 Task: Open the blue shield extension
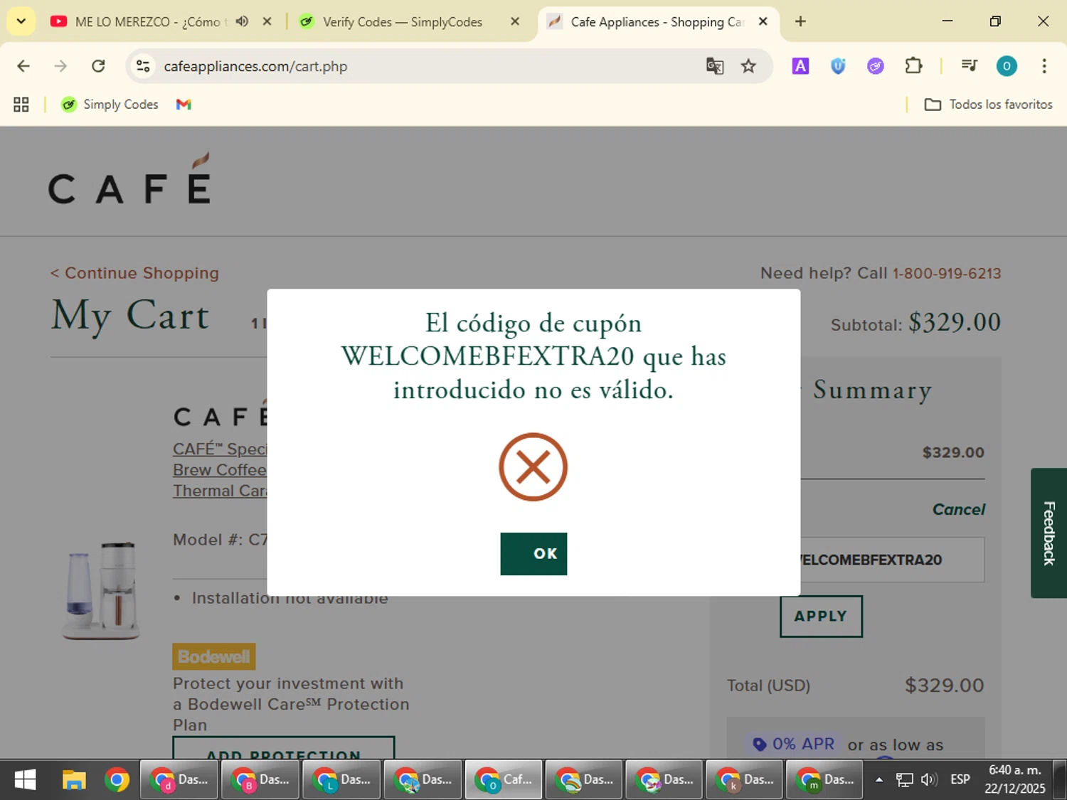click(838, 66)
